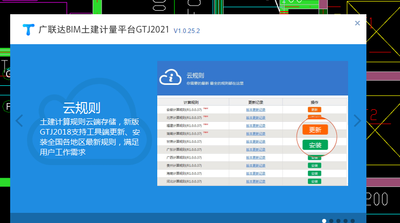Open 版本更新记录 link in 广东计算规则 row
Screen dimensions: 400x223
click(x=255, y=149)
